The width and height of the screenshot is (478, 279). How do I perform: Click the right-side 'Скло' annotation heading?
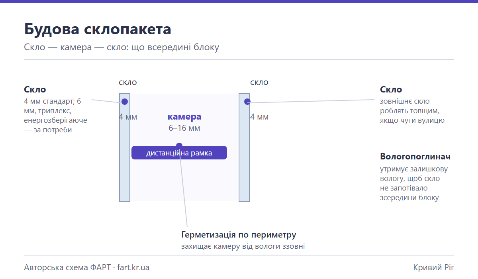click(391, 89)
